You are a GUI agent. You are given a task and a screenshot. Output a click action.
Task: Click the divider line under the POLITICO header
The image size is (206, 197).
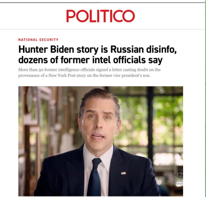coord(103,29)
